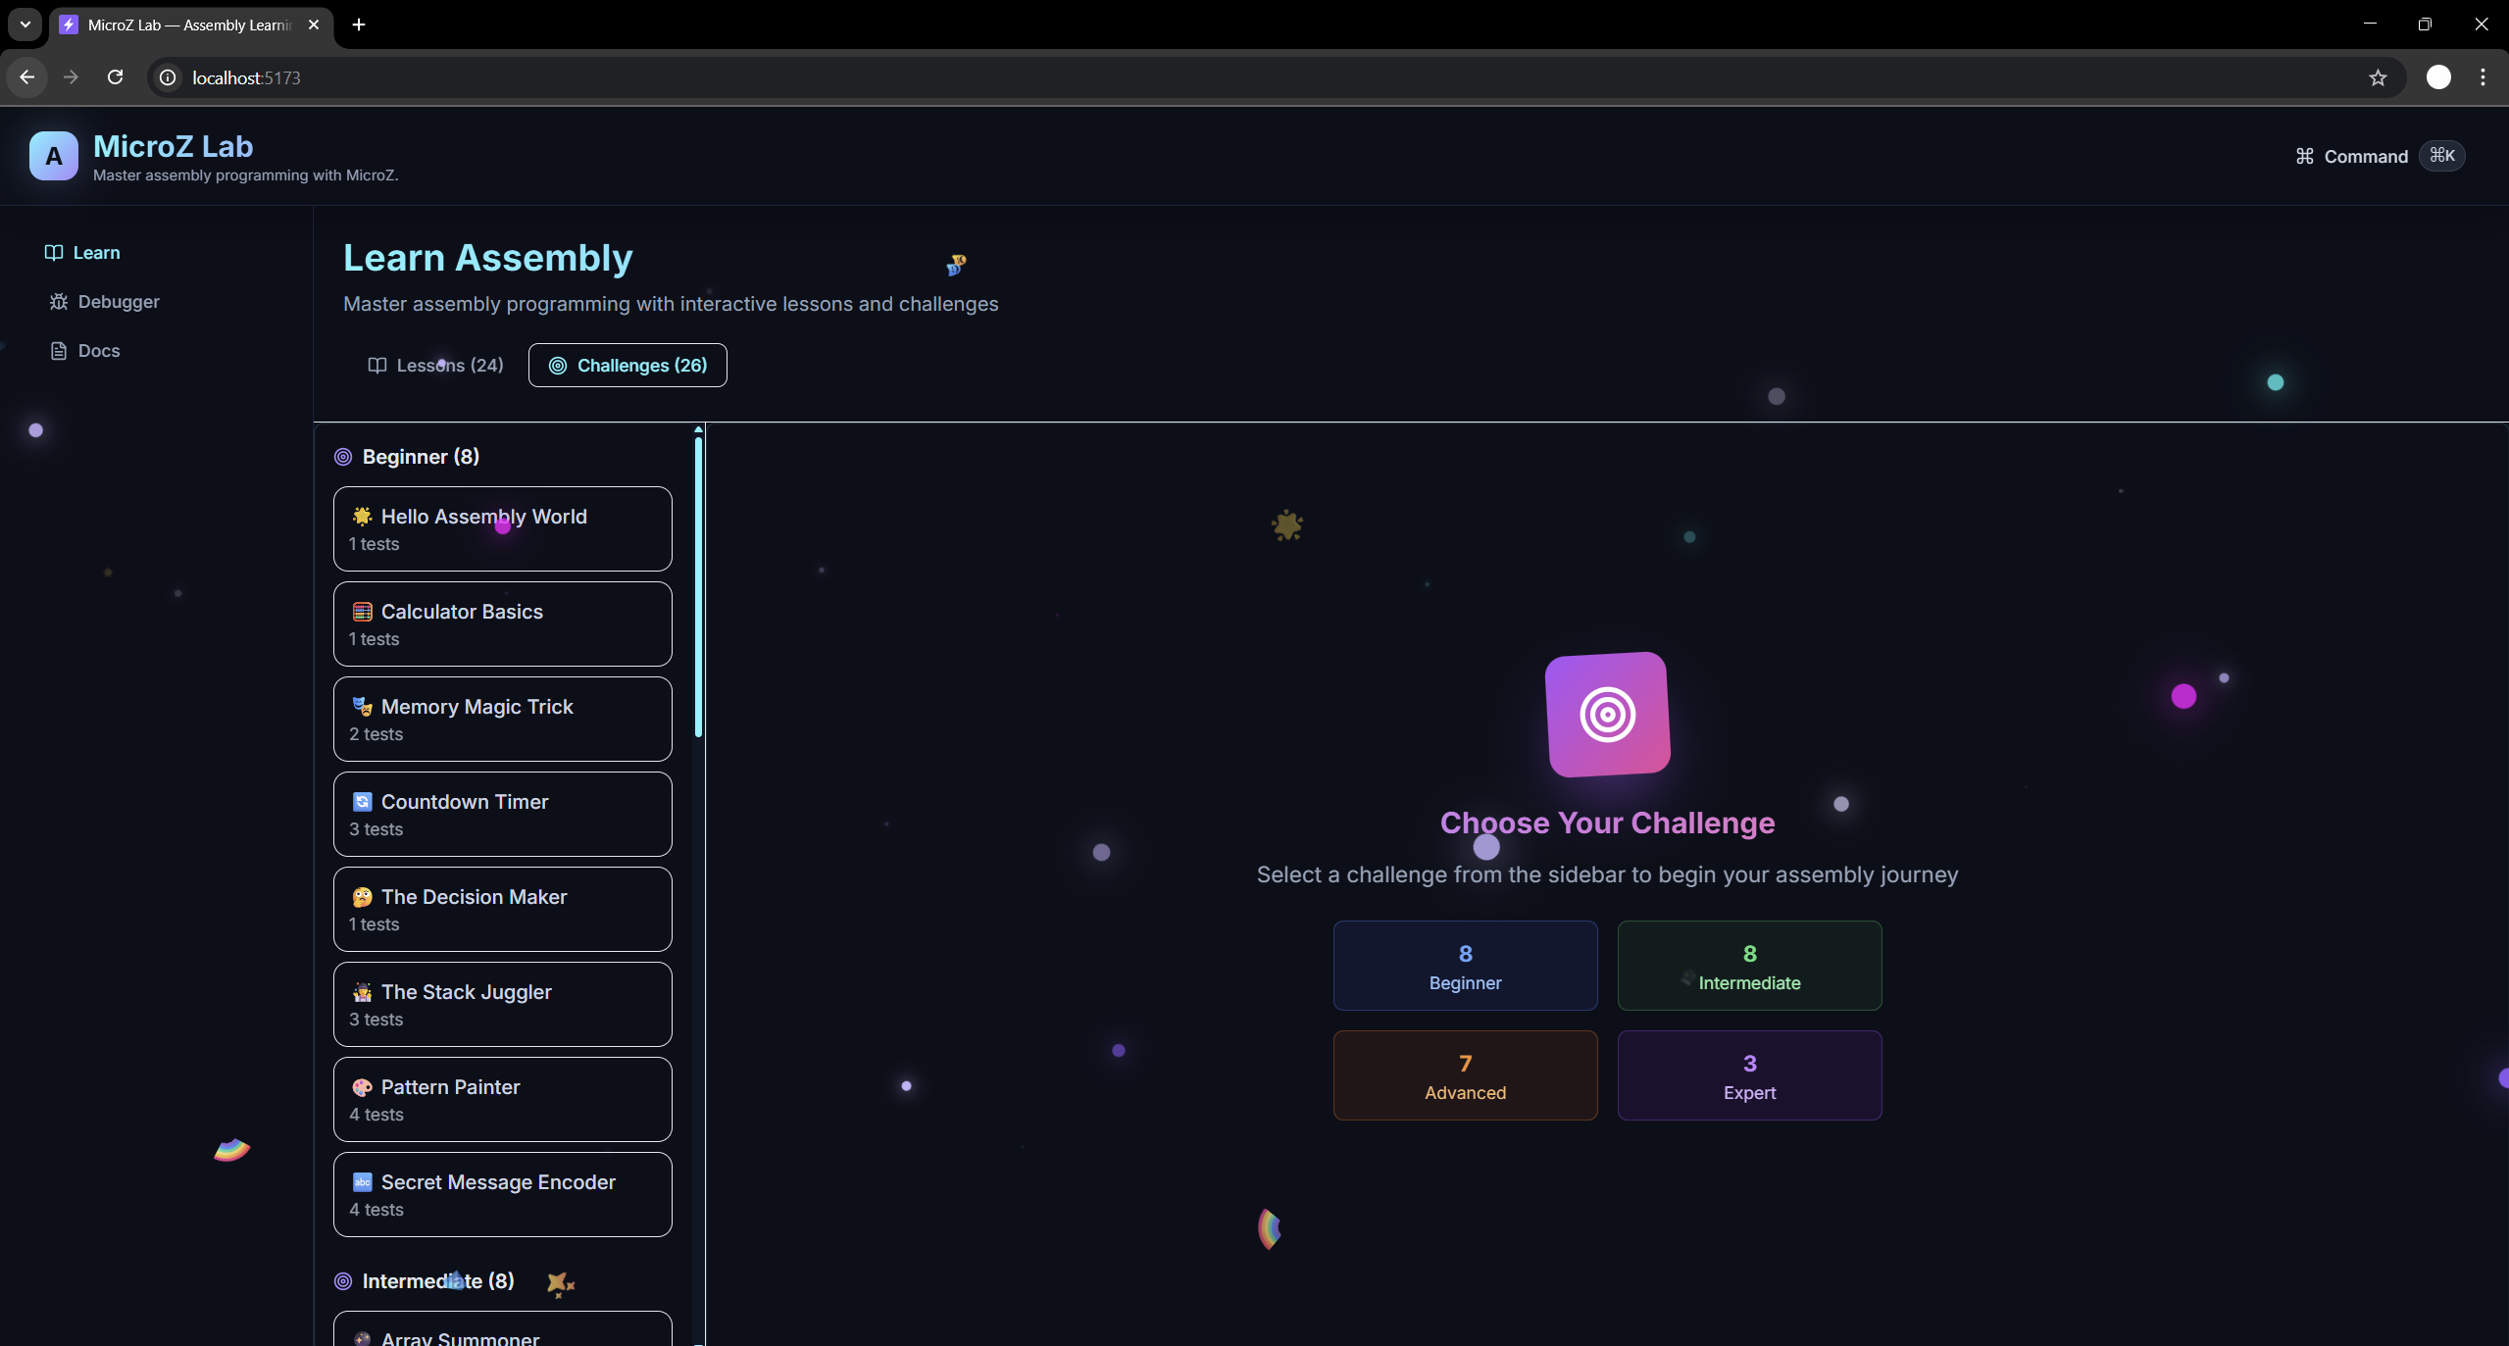This screenshot has width=2509, height=1346.
Task: Click the MicroZ Lab 'A' logo icon
Action: (x=53, y=156)
